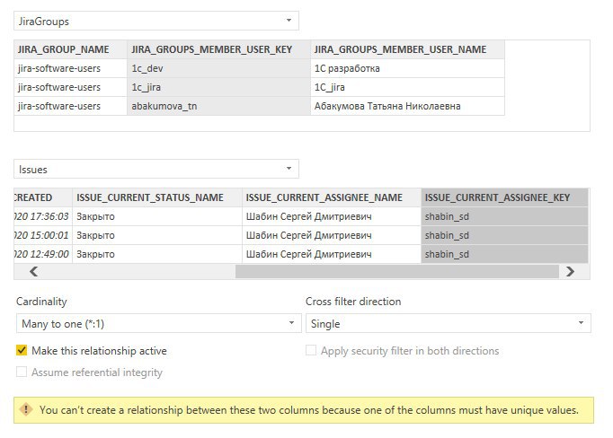Select the ISSUE_CURRENT_ASSIGNEE_KEY column header
The image size is (613, 438).
coord(504,197)
